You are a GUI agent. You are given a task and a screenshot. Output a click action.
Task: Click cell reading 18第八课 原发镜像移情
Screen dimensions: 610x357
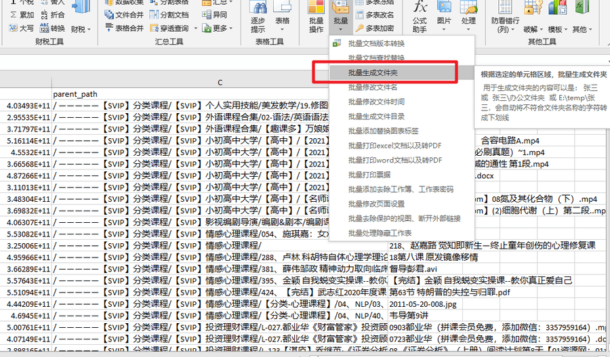click(x=434, y=257)
